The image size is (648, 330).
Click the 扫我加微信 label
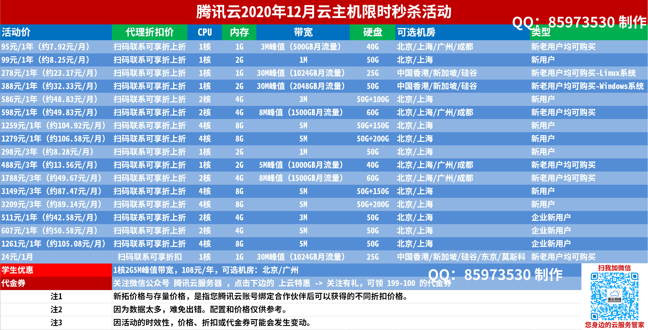click(614, 268)
